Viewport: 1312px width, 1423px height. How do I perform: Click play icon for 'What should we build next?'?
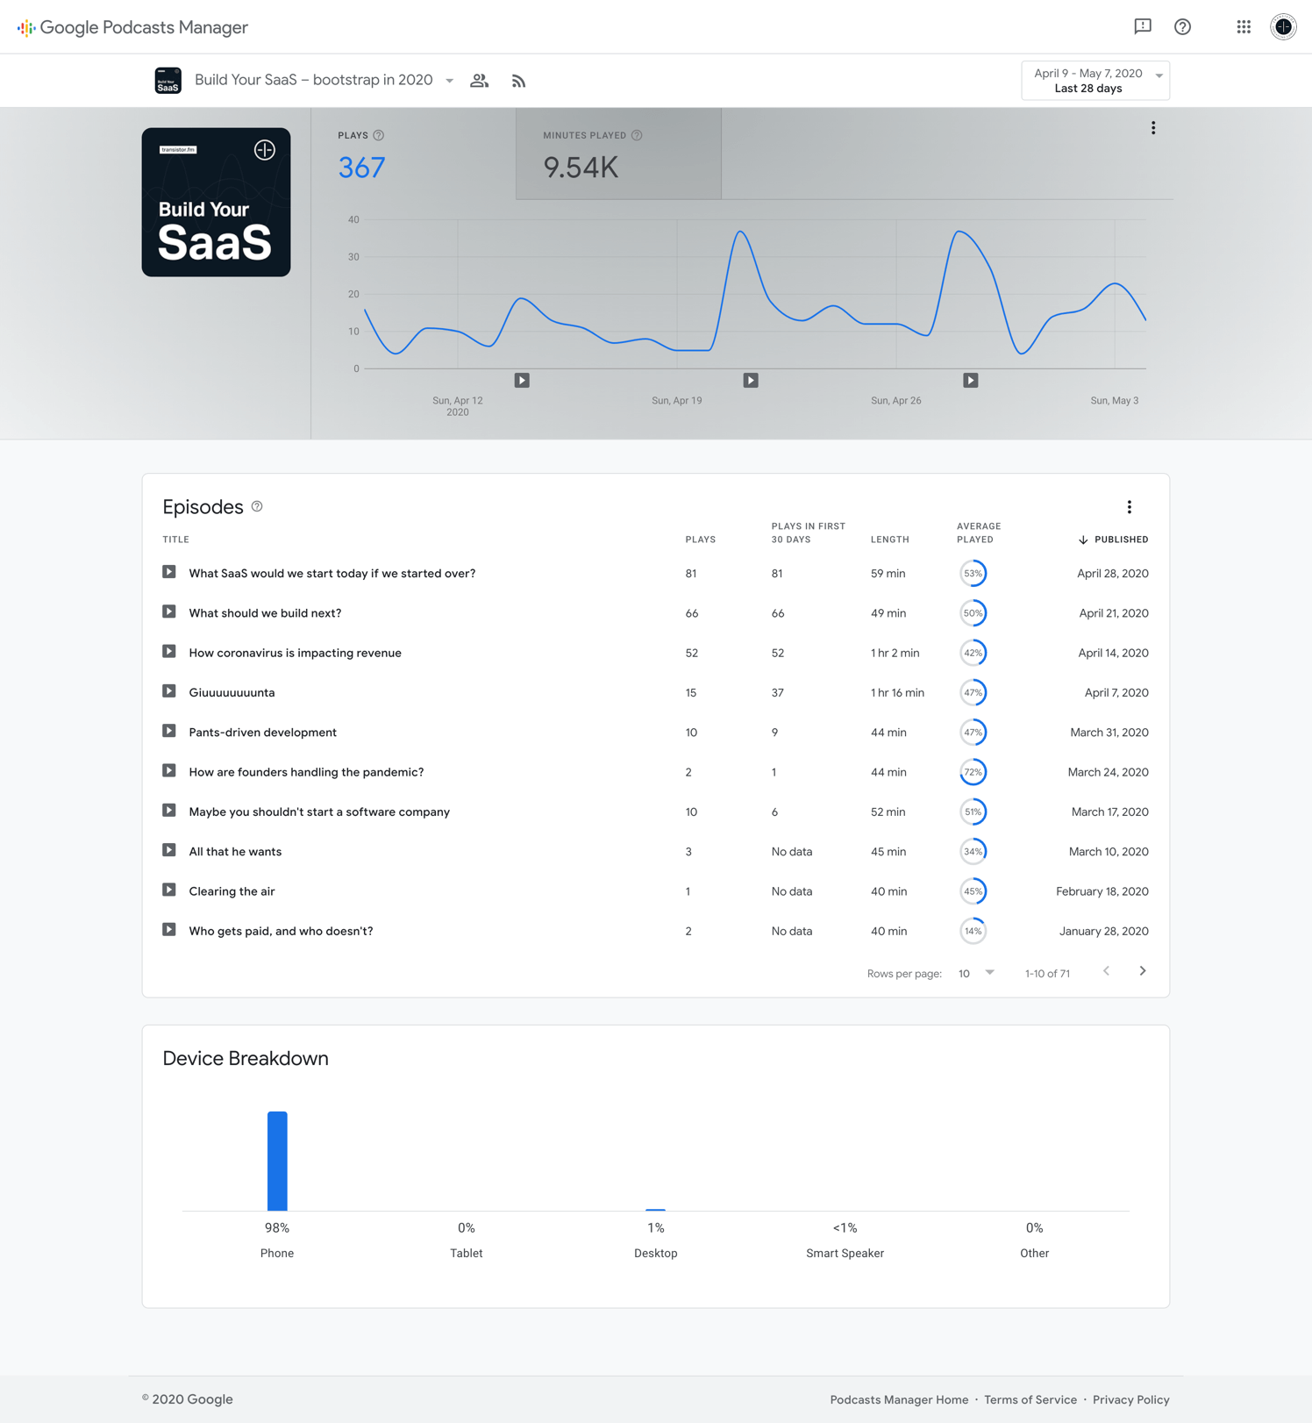click(169, 612)
